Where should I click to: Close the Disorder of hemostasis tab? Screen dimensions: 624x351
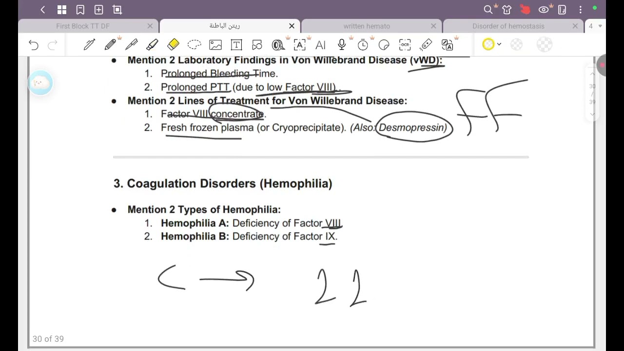575,26
